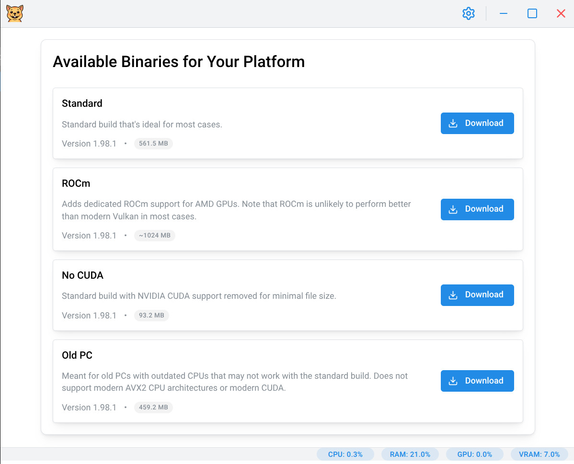
Task: Select the Old PC card title
Action: pos(77,355)
